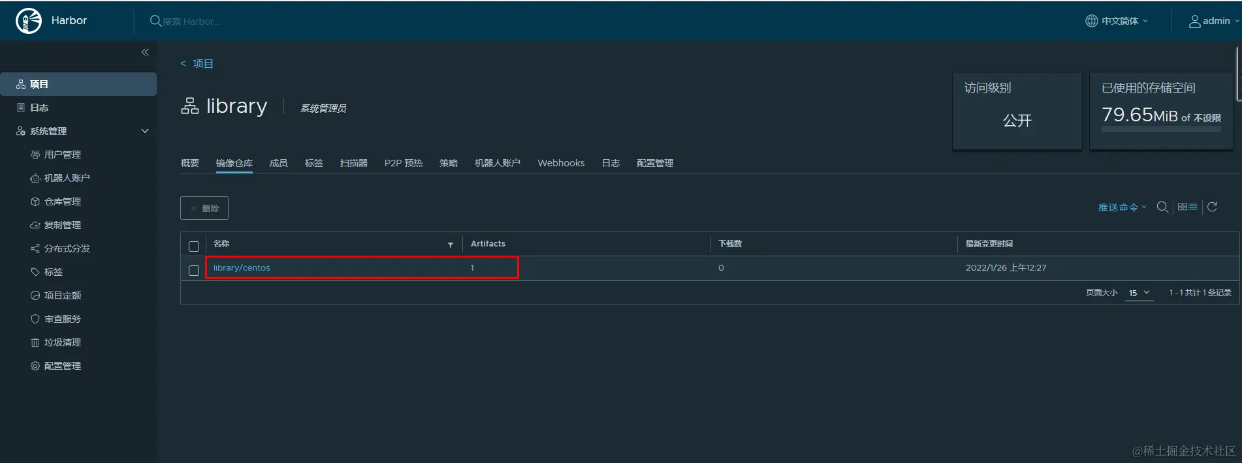Screen dimensions: 1242x463
Task: Switch to the 成员 tab
Action: (279, 163)
